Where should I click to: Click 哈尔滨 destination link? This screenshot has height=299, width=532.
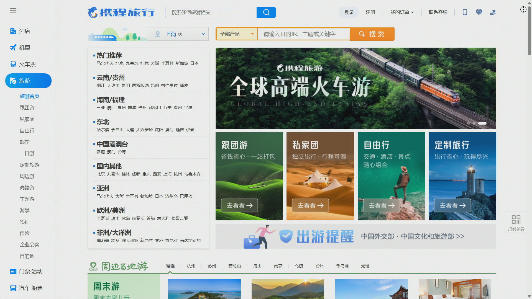103,130
